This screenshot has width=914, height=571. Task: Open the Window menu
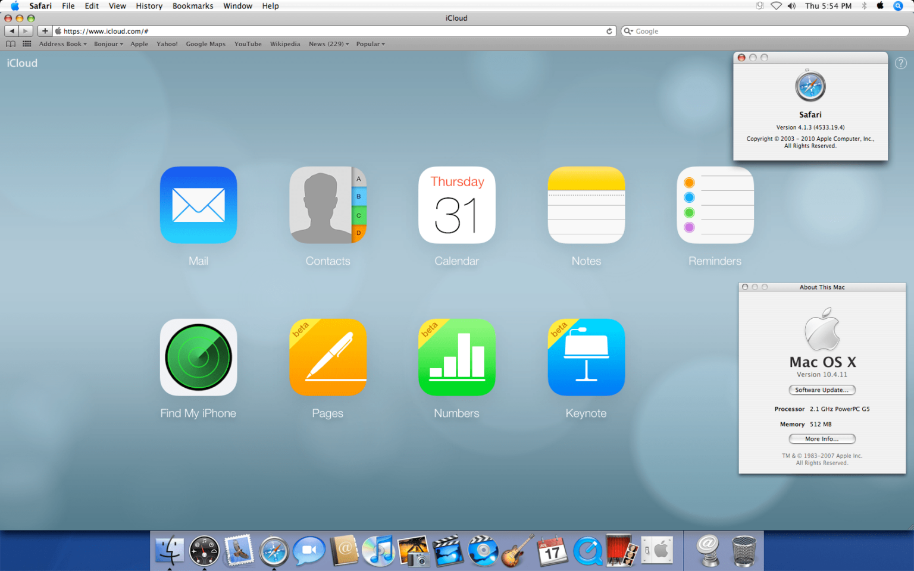click(237, 6)
